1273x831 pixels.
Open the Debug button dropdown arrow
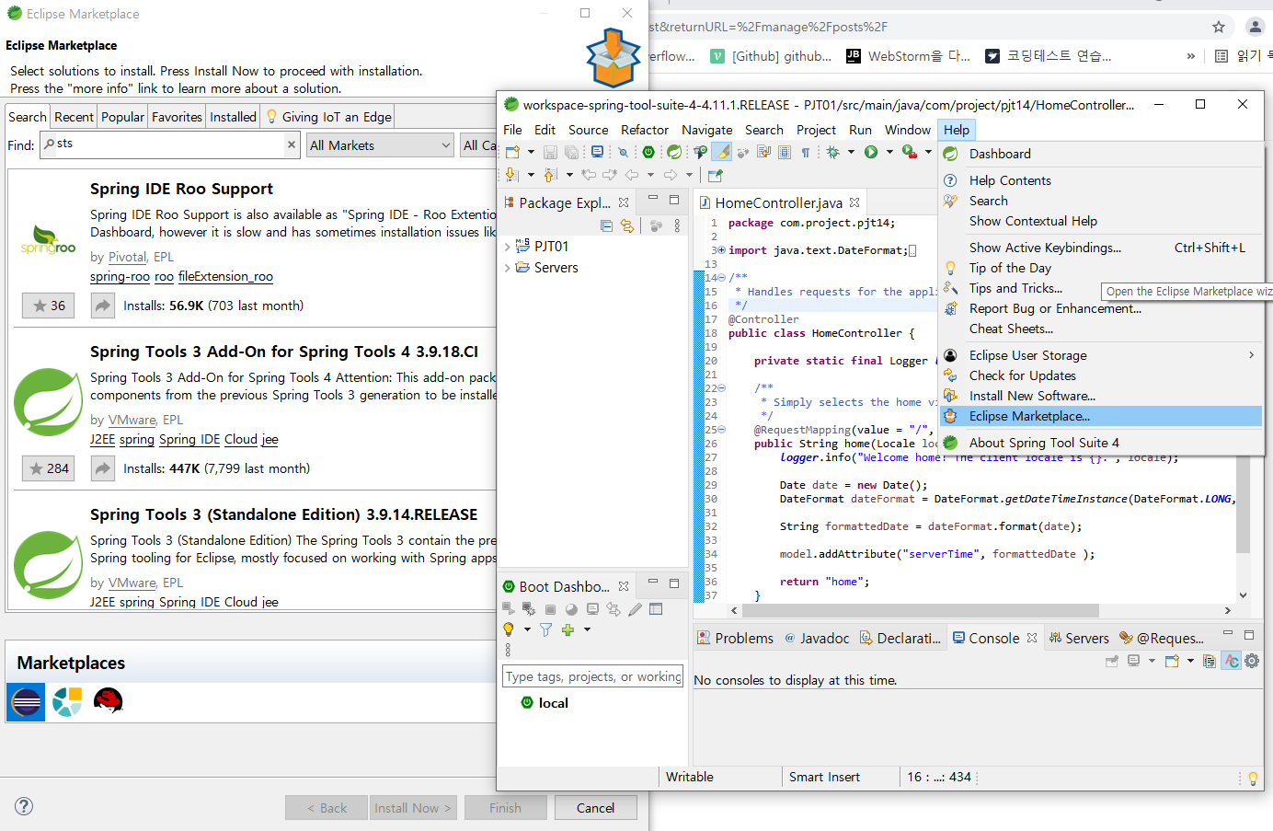851,152
